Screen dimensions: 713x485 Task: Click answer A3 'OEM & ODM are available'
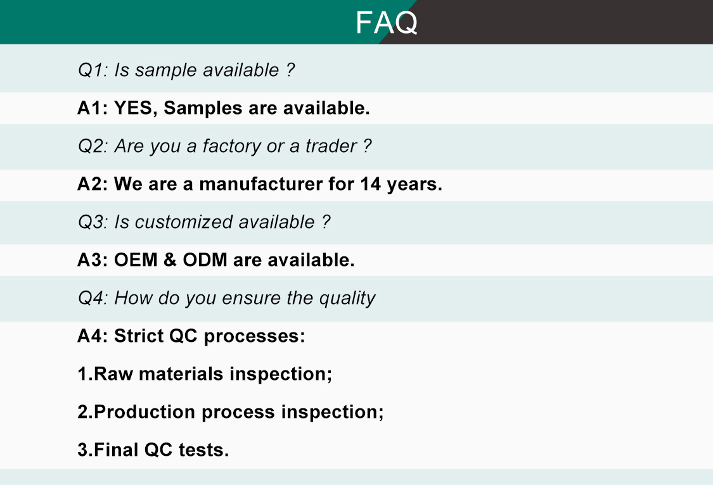pos(216,260)
